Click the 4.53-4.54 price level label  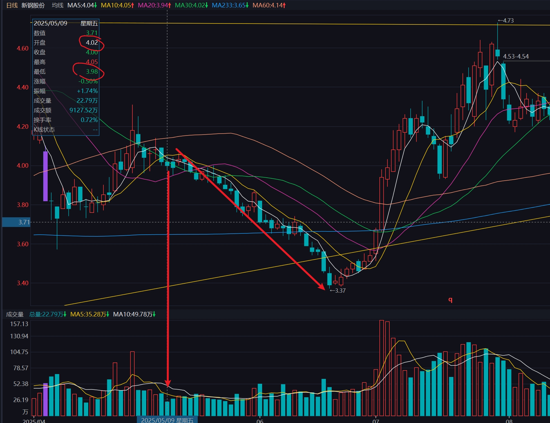(x=516, y=56)
